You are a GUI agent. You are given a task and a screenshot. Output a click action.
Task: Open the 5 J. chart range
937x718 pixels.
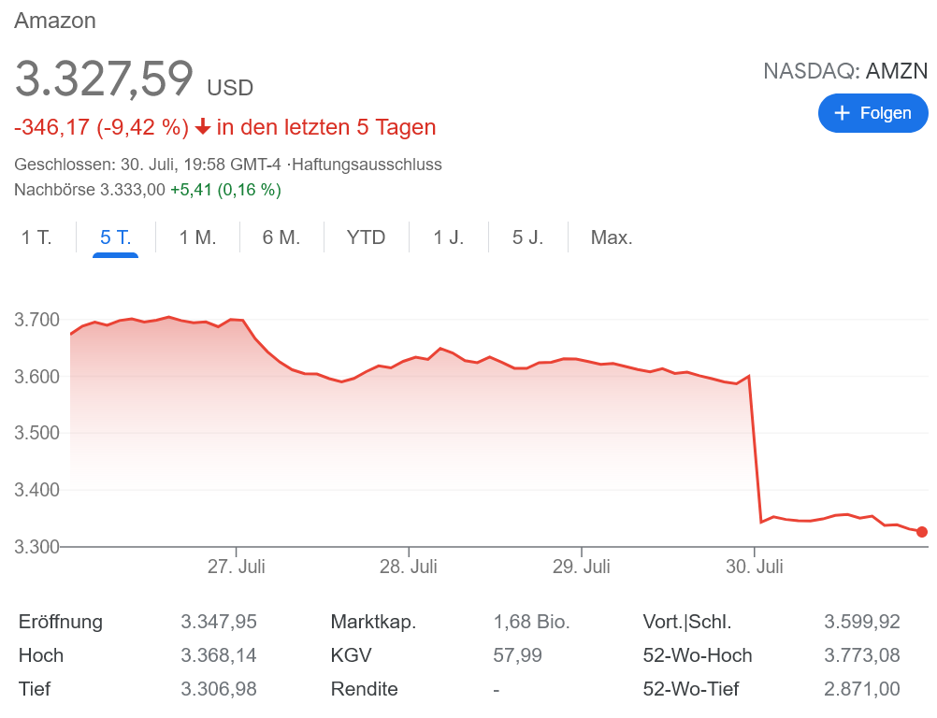point(527,237)
